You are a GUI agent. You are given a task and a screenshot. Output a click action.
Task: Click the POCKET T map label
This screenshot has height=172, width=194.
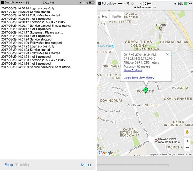(152, 105)
